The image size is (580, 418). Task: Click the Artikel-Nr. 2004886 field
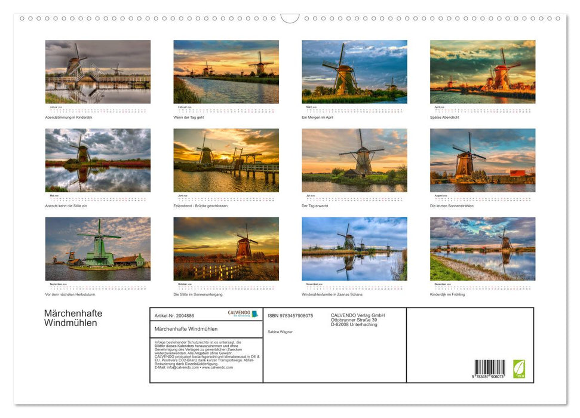pos(173,315)
